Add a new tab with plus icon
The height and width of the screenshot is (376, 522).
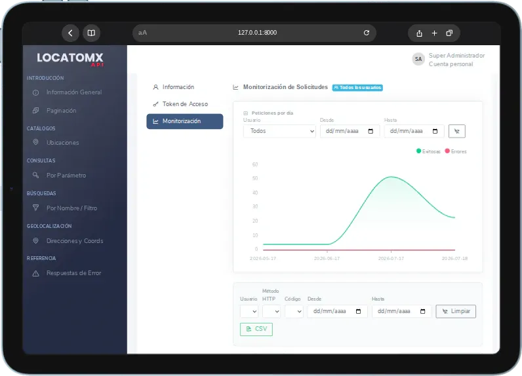(x=434, y=33)
